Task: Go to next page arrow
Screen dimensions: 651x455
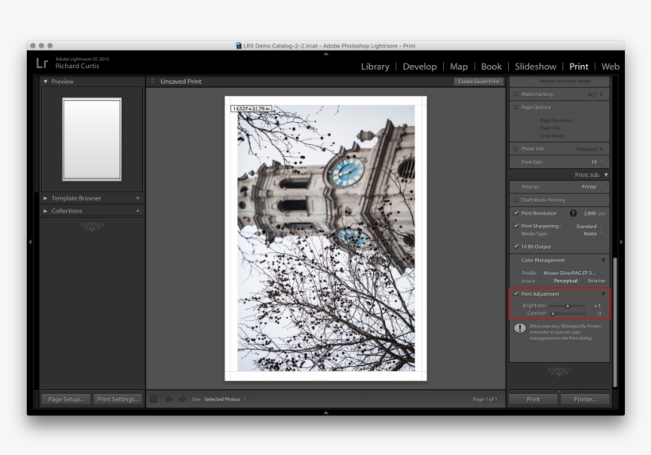Action: pyautogui.click(x=183, y=399)
